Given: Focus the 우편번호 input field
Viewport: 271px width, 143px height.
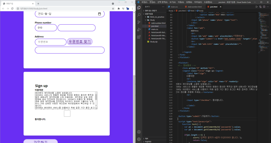Looking at the screenshot, I should click(51, 42).
